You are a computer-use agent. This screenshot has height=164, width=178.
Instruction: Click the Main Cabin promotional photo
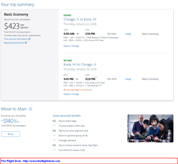[x=150, y=128]
